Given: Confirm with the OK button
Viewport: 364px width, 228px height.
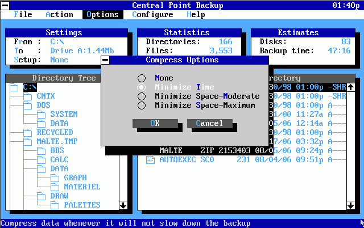Looking at the screenshot, I should click(155, 124).
